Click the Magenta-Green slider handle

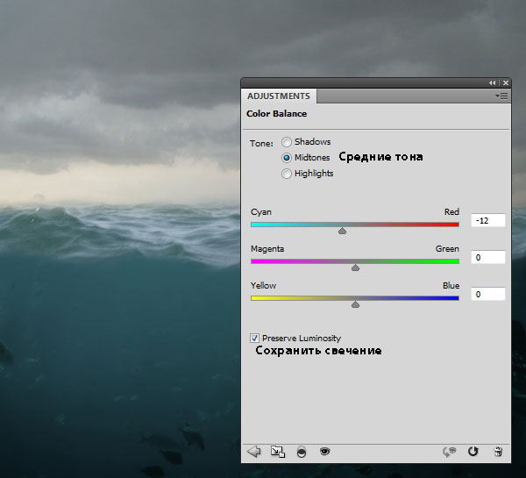click(355, 268)
